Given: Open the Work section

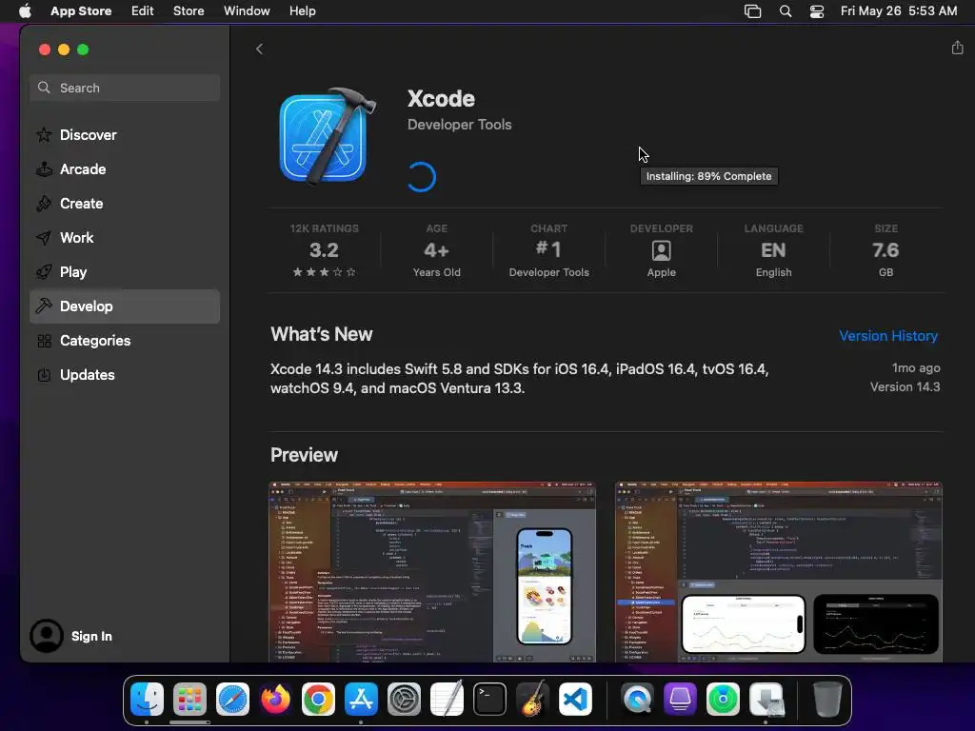Looking at the screenshot, I should tap(125, 237).
